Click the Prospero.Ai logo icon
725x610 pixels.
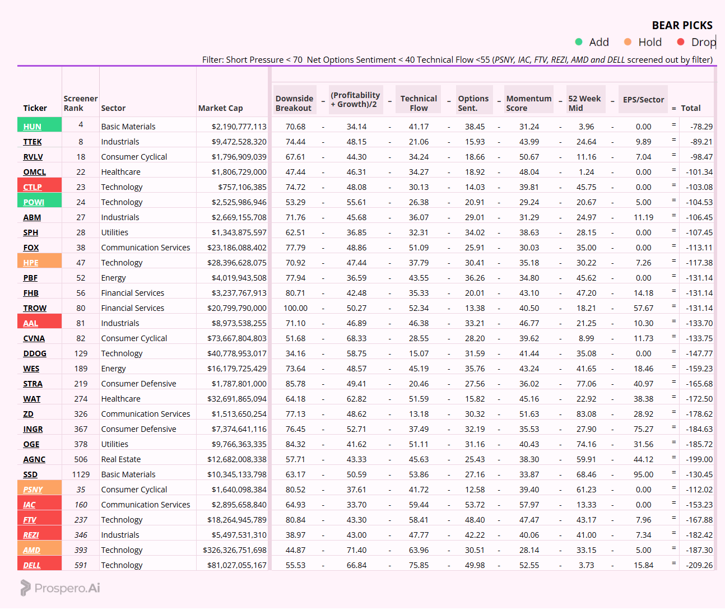pos(25,588)
